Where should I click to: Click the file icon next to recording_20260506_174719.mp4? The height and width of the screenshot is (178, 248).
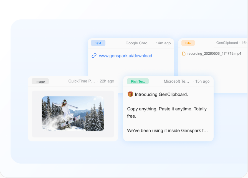click(184, 54)
